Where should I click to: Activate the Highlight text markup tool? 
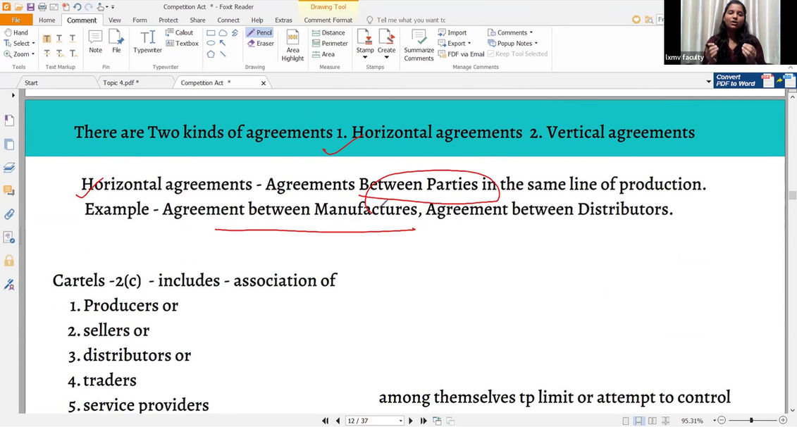point(47,39)
